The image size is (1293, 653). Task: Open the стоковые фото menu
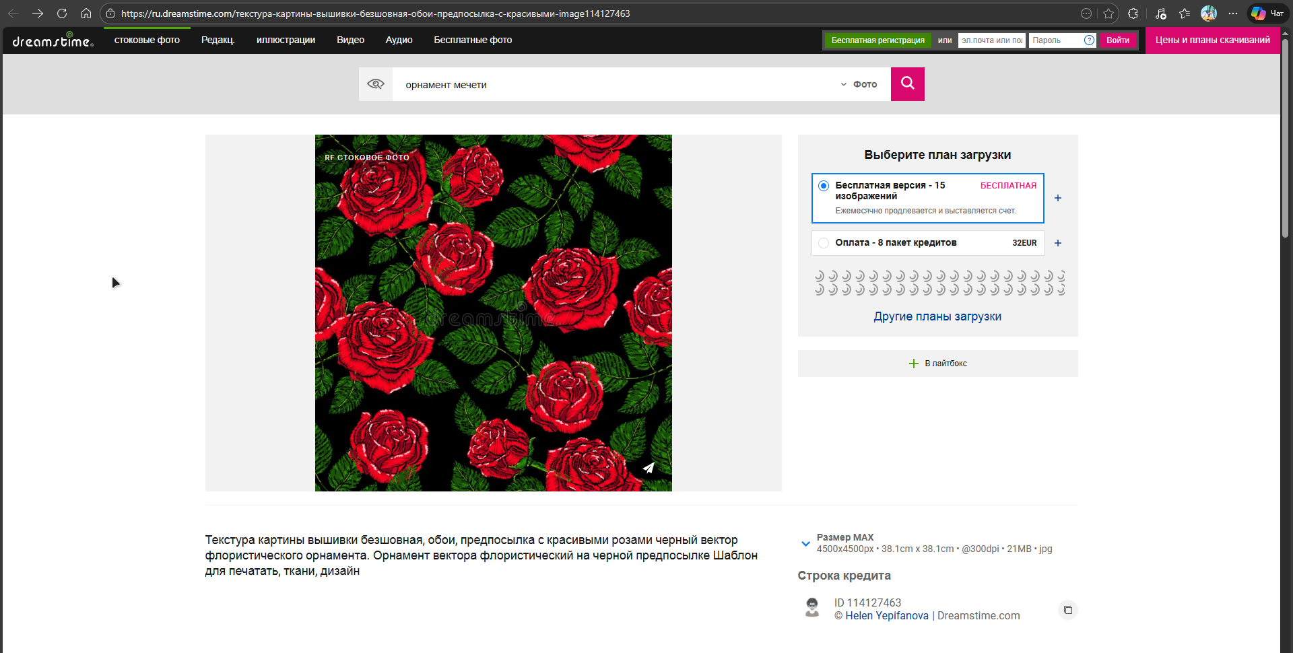pyautogui.click(x=147, y=40)
